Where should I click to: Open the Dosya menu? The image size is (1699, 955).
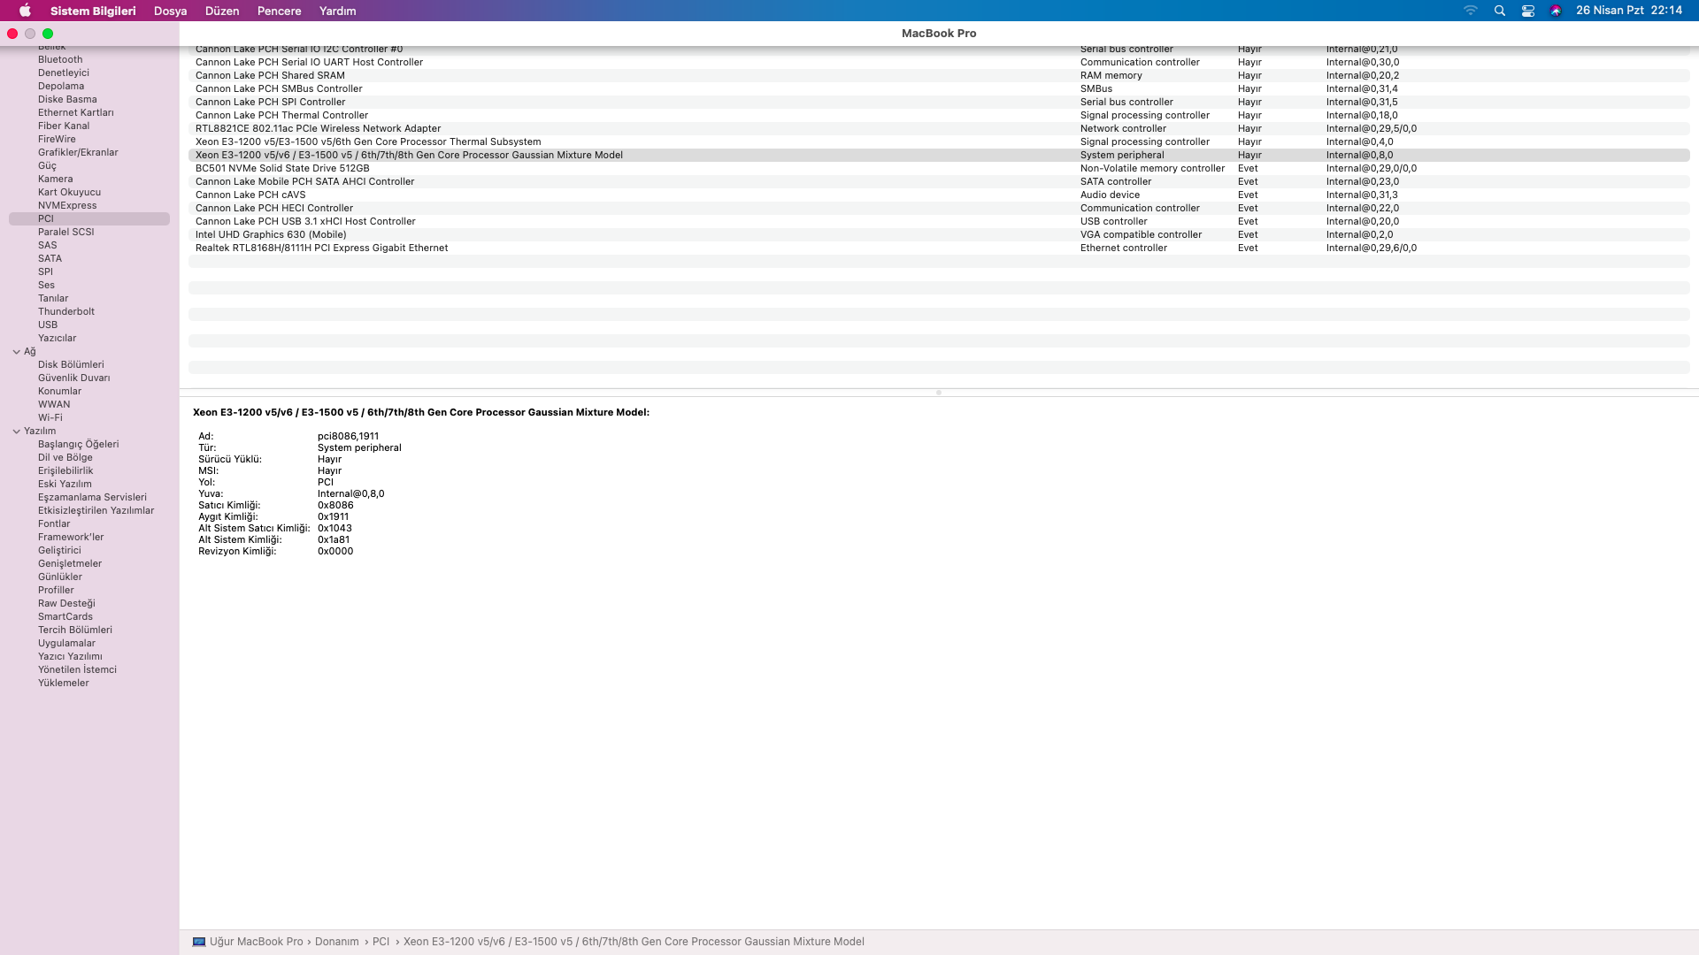[170, 11]
